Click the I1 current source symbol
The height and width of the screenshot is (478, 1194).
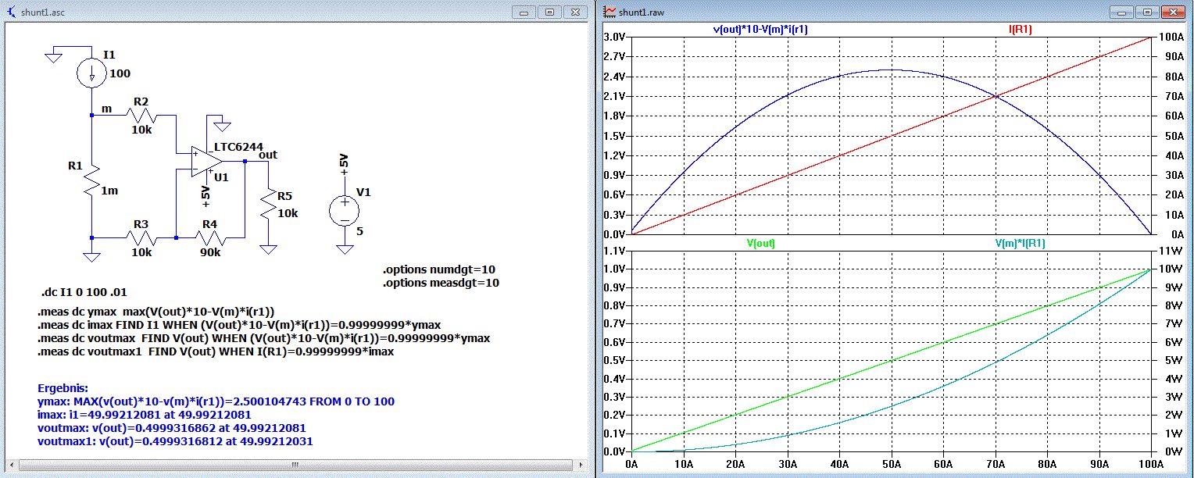(x=92, y=73)
